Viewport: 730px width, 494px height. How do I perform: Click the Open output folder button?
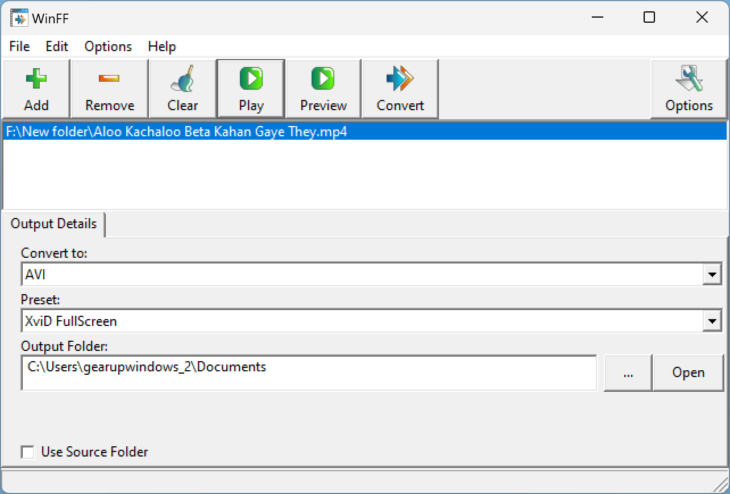coord(688,373)
